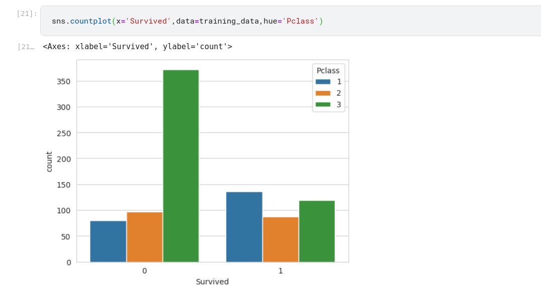Click the blue bar in Survived 0 group
541x301 pixels.
point(108,241)
